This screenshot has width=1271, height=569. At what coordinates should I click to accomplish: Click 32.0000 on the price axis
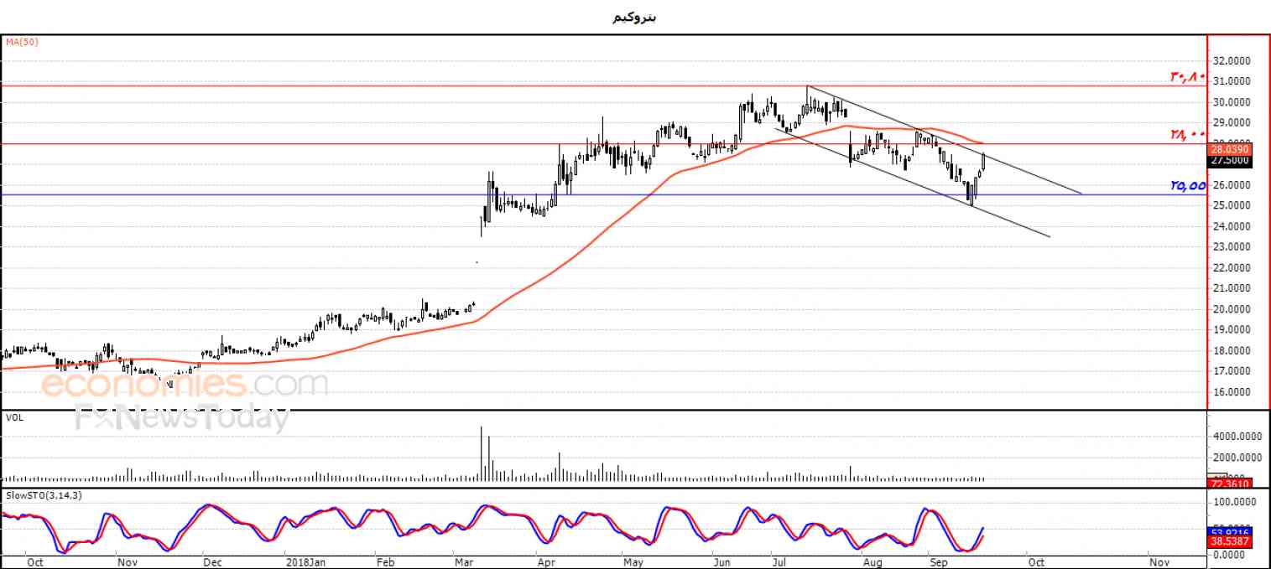tap(1232, 61)
